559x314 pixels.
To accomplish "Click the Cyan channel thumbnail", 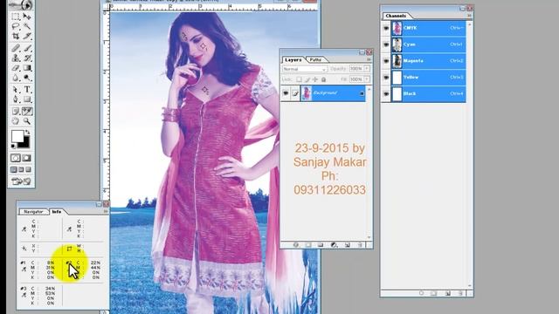I will click(x=397, y=44).
